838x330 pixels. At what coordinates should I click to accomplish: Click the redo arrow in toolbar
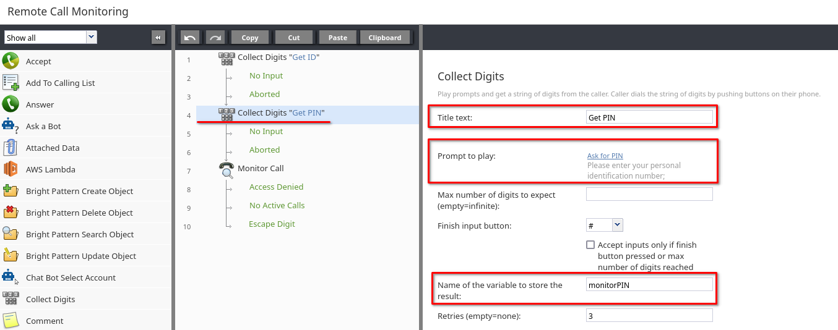point(215,38)
